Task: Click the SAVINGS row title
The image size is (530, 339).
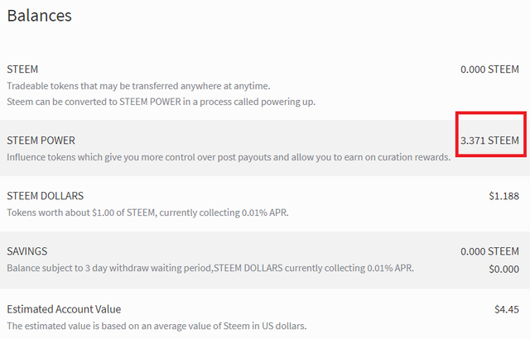Action: [27, 251]
